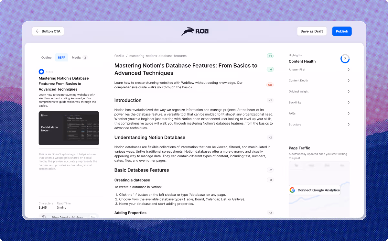
Task: Click list item about database types
Action: click(180, 199)
